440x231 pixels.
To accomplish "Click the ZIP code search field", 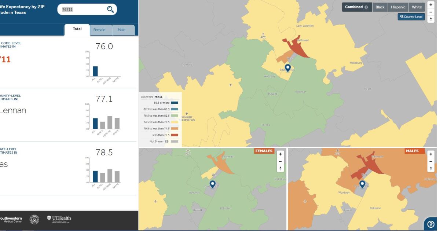I will pos(82,10).
